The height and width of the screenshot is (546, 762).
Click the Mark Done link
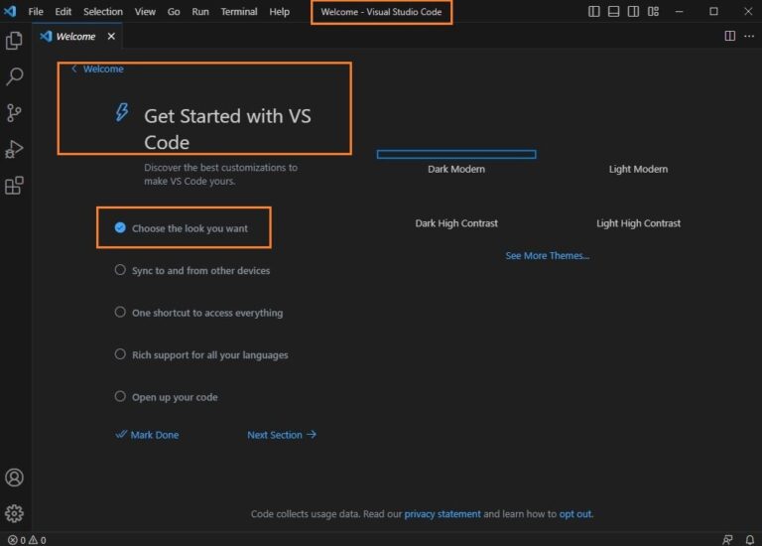coord(147,435)
